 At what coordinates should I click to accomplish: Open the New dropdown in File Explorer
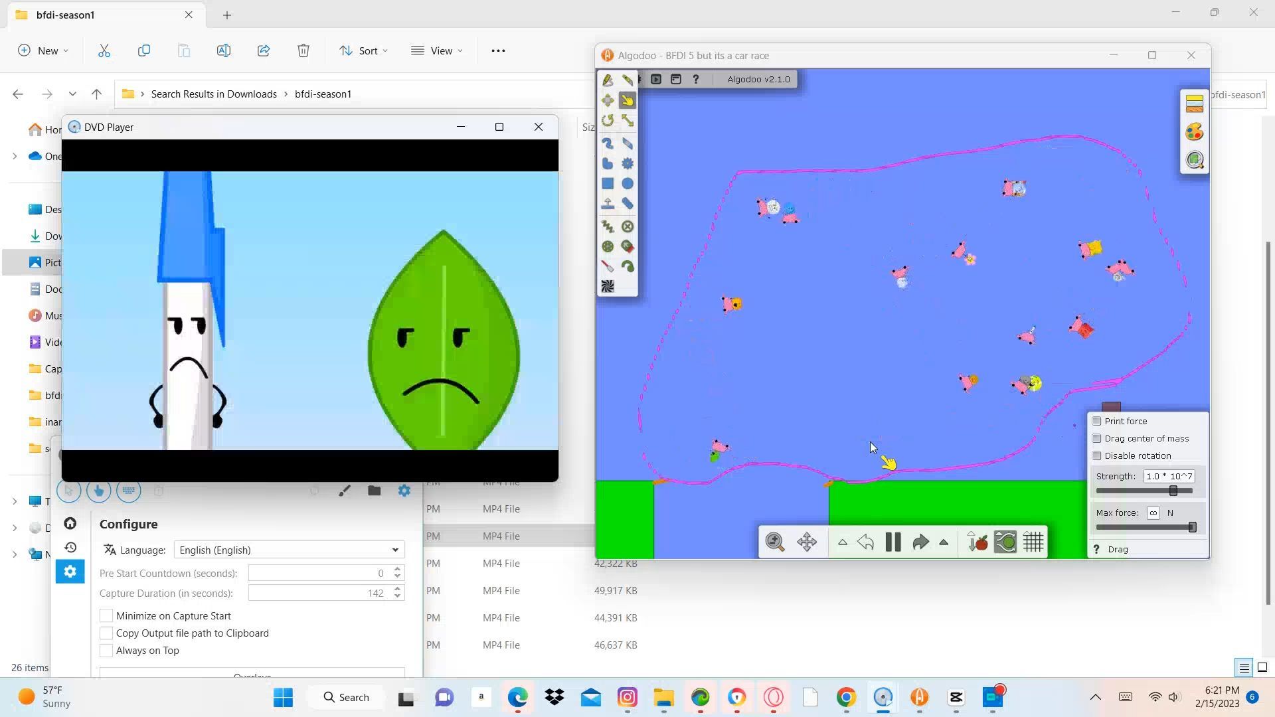click(x=43, y=50)
